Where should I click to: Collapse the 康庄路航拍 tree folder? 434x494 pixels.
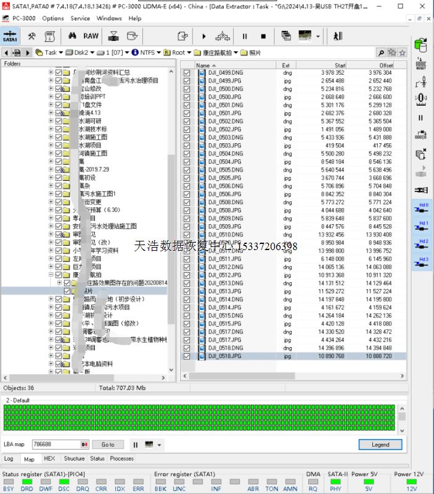(52, 275)
